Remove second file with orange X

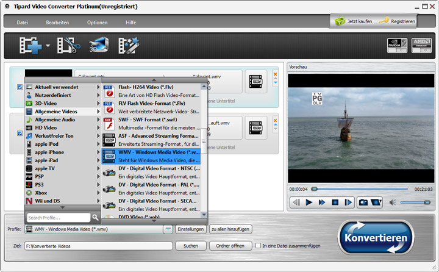275,121
